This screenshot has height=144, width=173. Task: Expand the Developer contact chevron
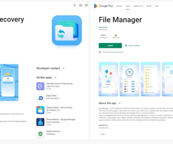tap(64, 68)
